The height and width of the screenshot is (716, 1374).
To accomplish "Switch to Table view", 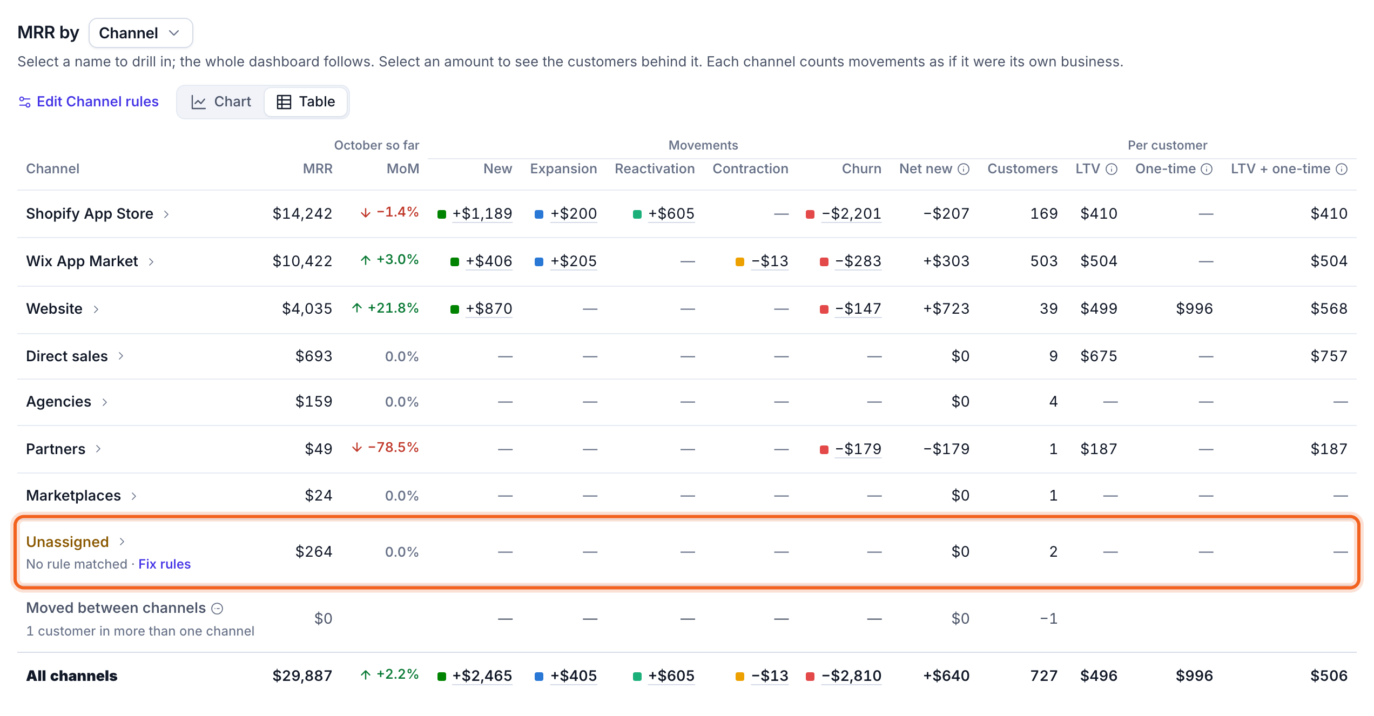I will click(x=306, y=102).
